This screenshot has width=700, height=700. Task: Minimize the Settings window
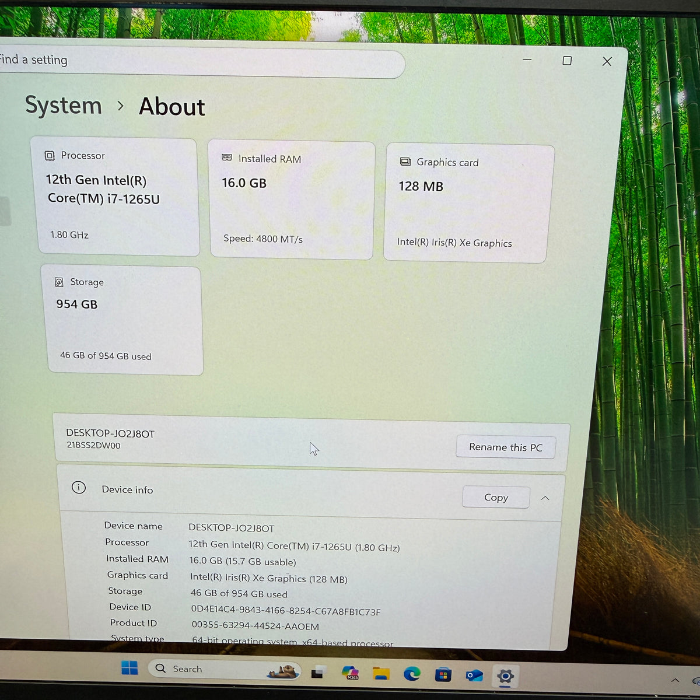(527, 60)
